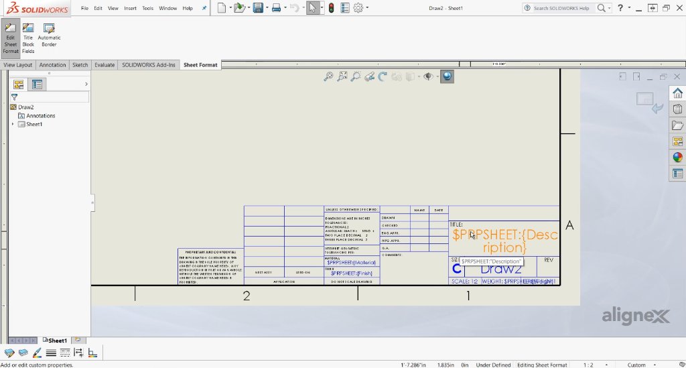Expand the Sheet1 tree node arrow
686x368 pixels.
pos(13,124)
